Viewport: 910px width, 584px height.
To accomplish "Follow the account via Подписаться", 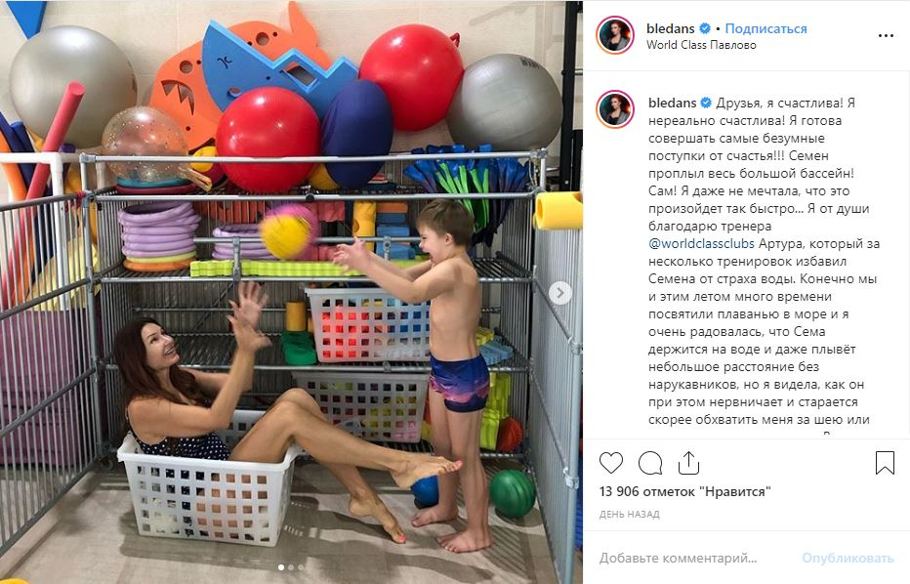I will (766, 28).
